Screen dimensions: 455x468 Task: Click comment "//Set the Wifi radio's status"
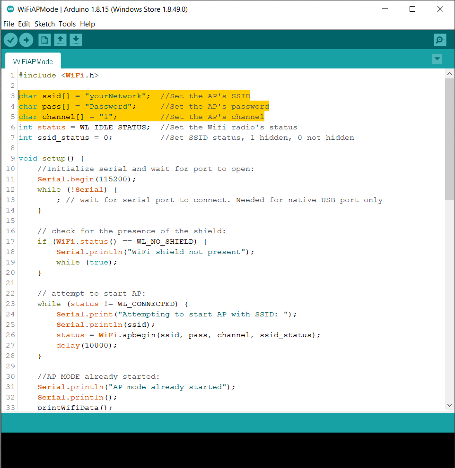point(229,128)
